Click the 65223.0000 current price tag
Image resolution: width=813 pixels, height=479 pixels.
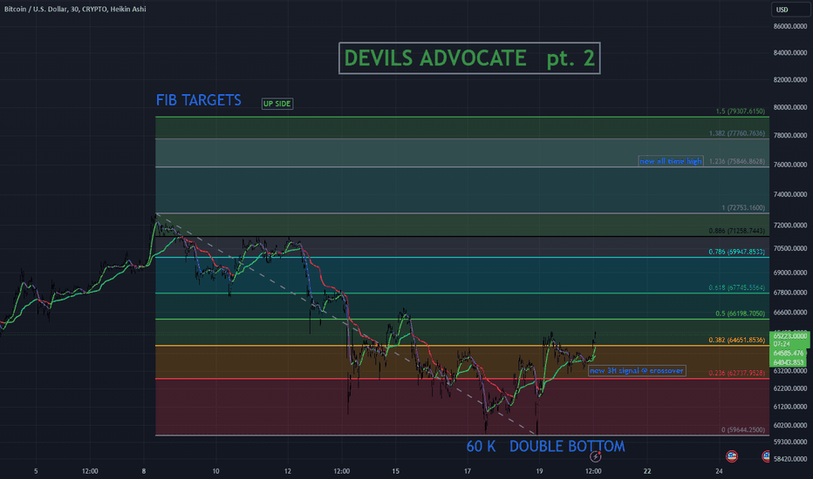coord(790,336)
